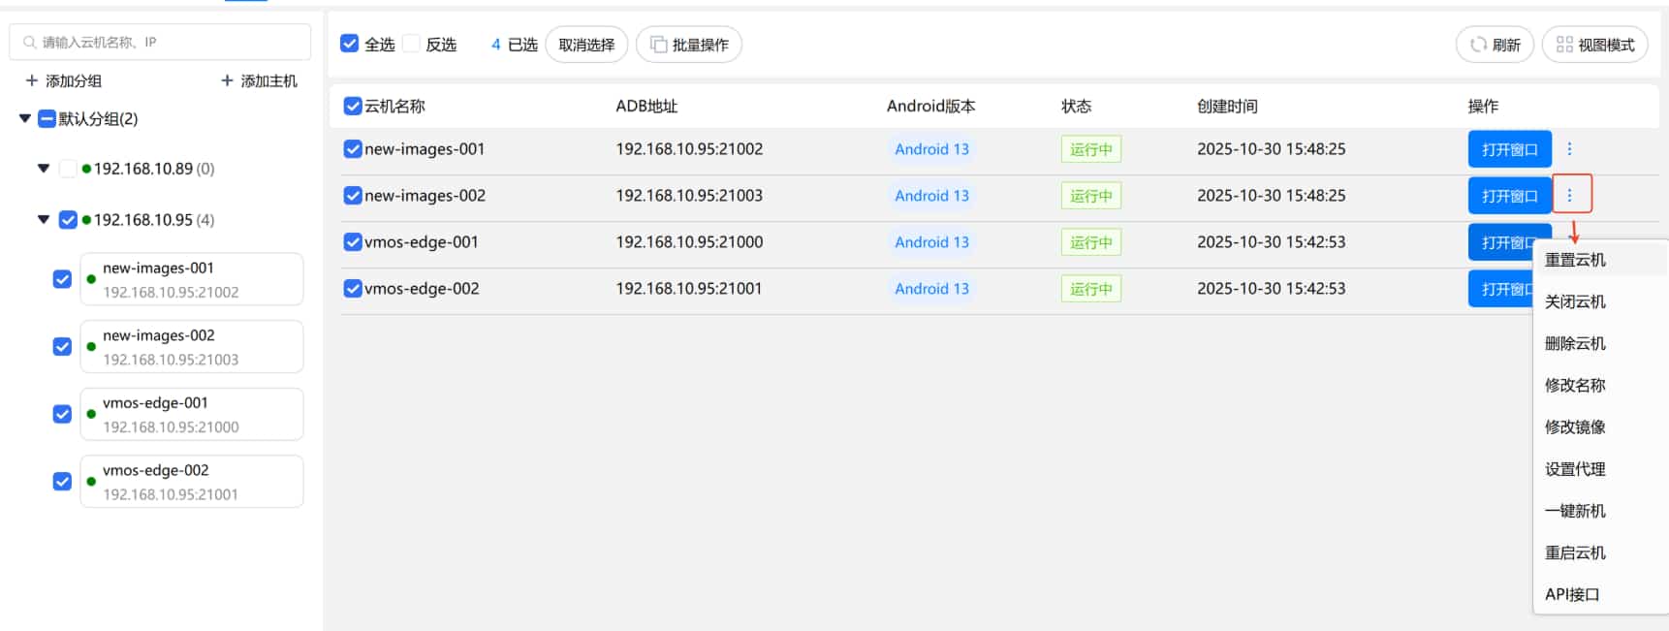Open window for new-images-001
This screenshot has width=1669, height=631.
(1509, 149)
